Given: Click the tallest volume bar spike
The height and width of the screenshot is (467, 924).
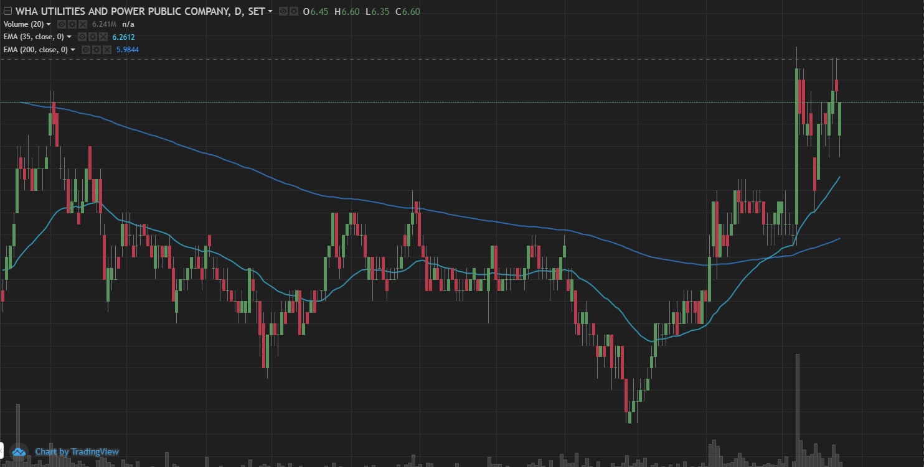Looking at the screenshot, I should tap(797, 410).
